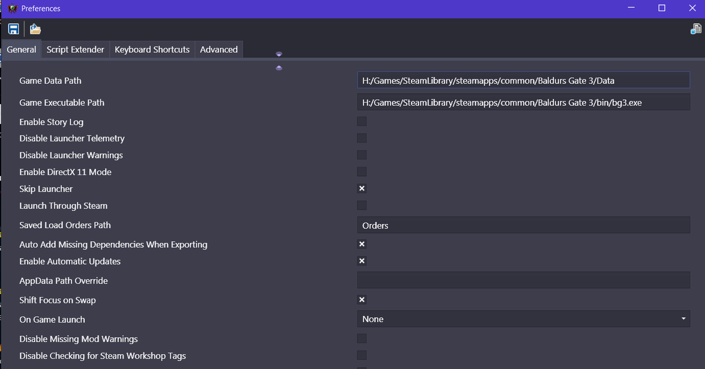This screenshot has width=705, height=369.
Task: Click the Launch Through Steam label
Action: [x=63, y=205]
